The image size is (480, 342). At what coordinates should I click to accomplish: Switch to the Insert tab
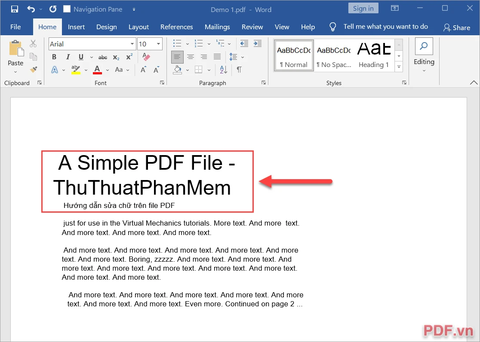tap(76, 27)
